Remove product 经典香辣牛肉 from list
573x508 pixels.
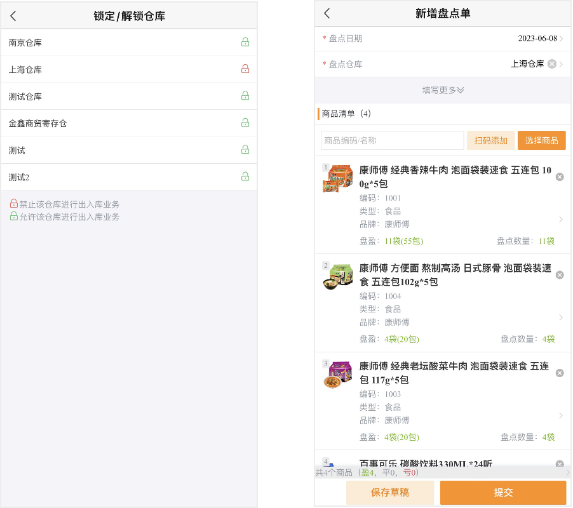560,177
